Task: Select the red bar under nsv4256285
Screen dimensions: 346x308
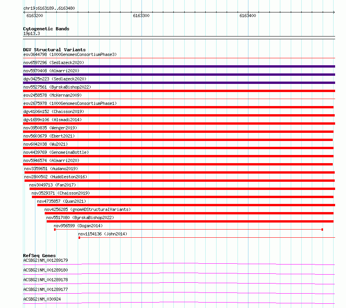Action: (x=189, y=213)
